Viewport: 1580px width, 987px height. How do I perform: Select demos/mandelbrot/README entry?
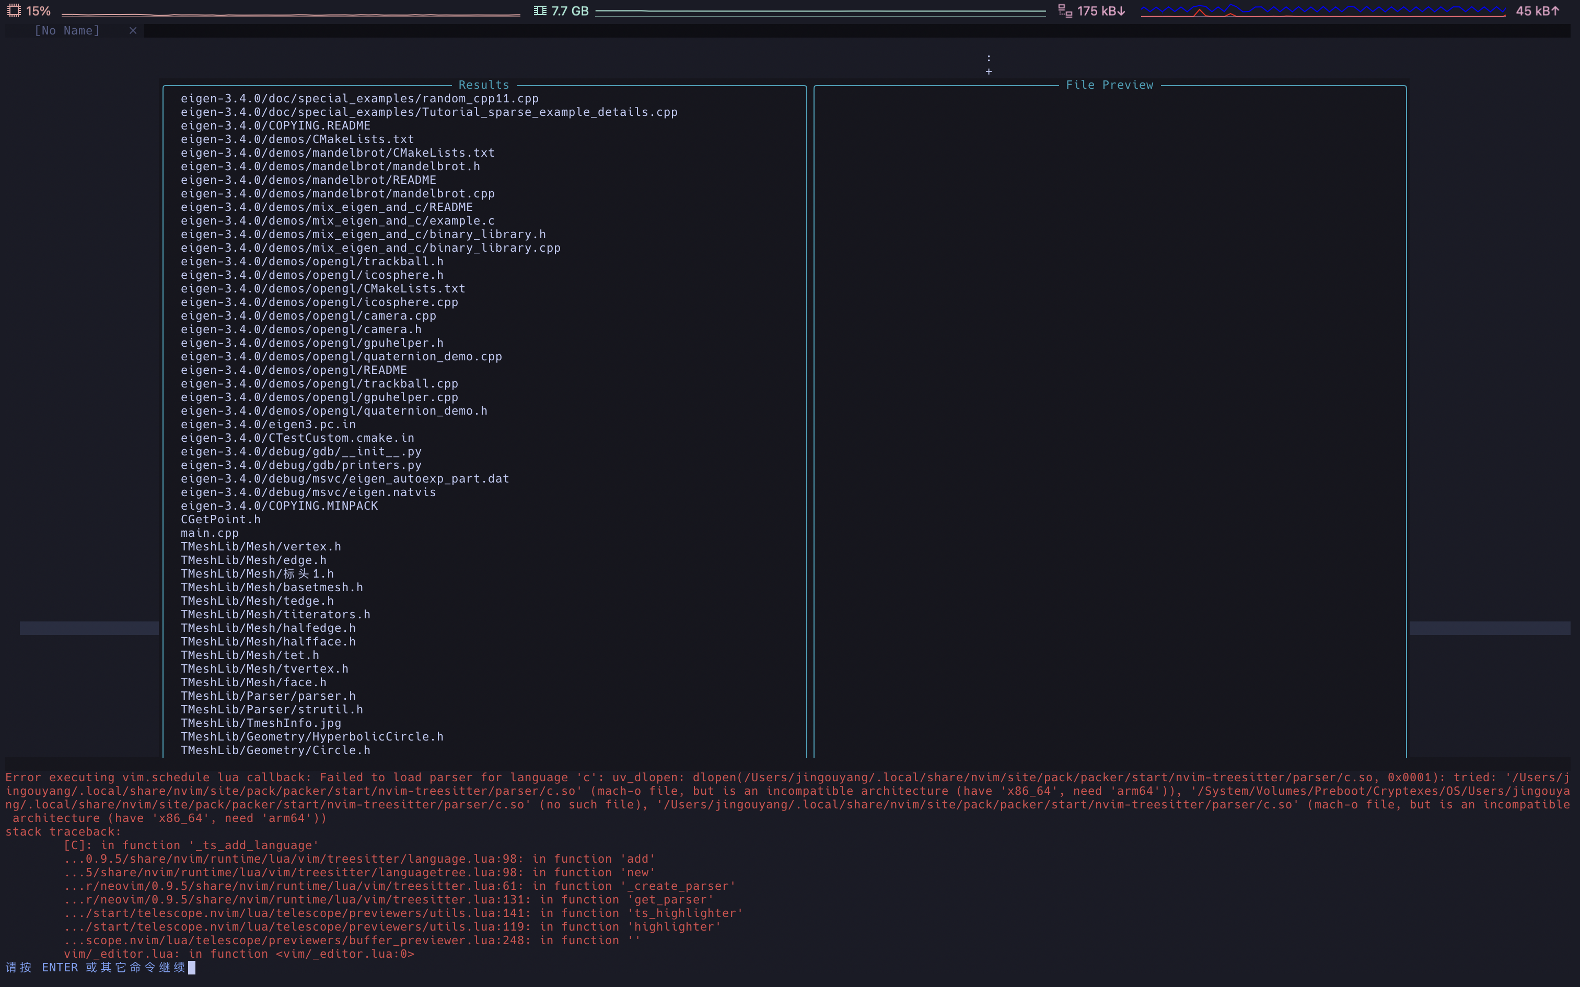coord(308,180)
